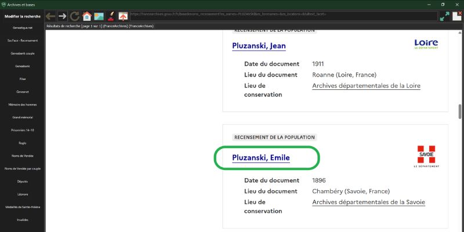Reload the page with the refresh icon
Screen dimensions: 464x232
click(75, 16)
